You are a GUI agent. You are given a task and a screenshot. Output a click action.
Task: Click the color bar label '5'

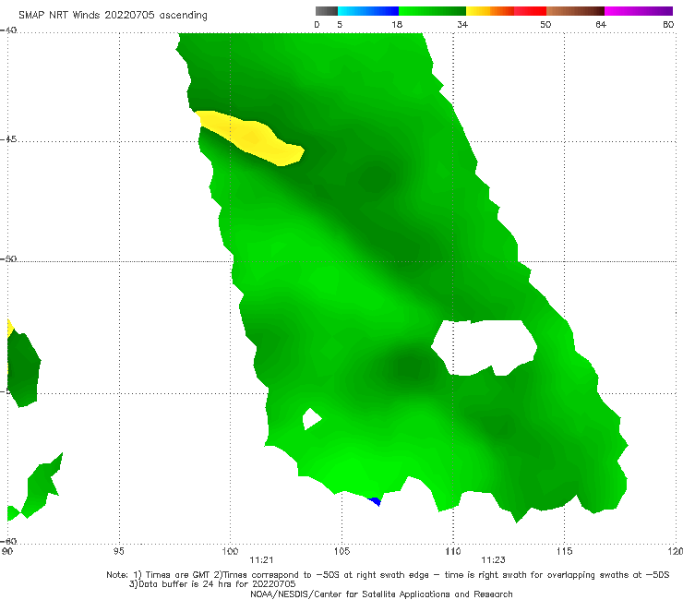340,24
